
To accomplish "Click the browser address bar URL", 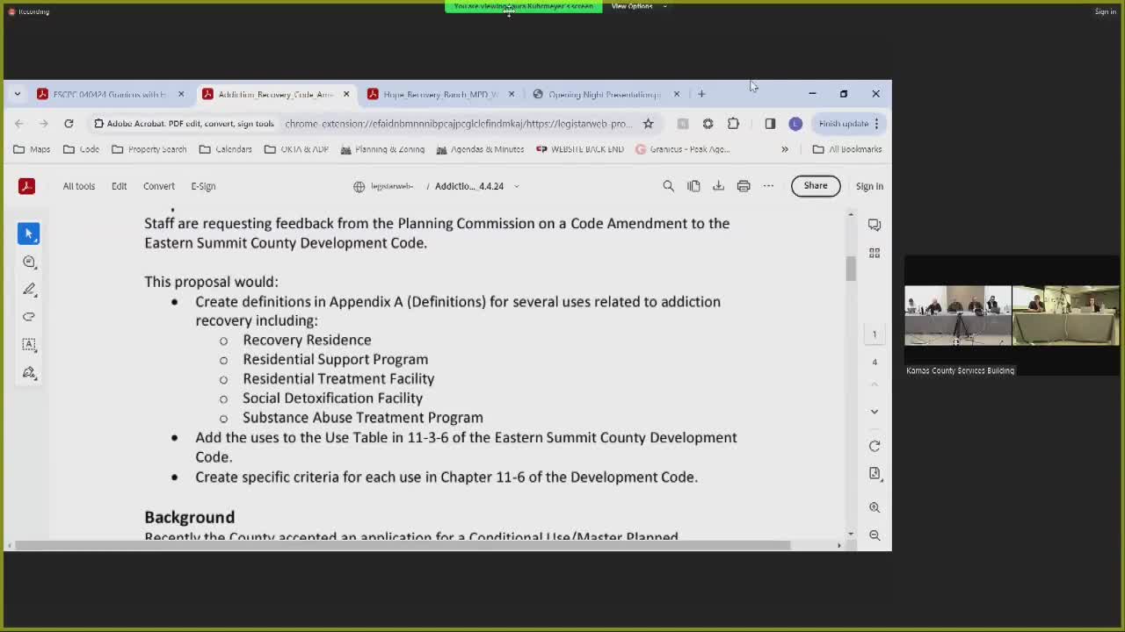I will [x=458, y=124].
